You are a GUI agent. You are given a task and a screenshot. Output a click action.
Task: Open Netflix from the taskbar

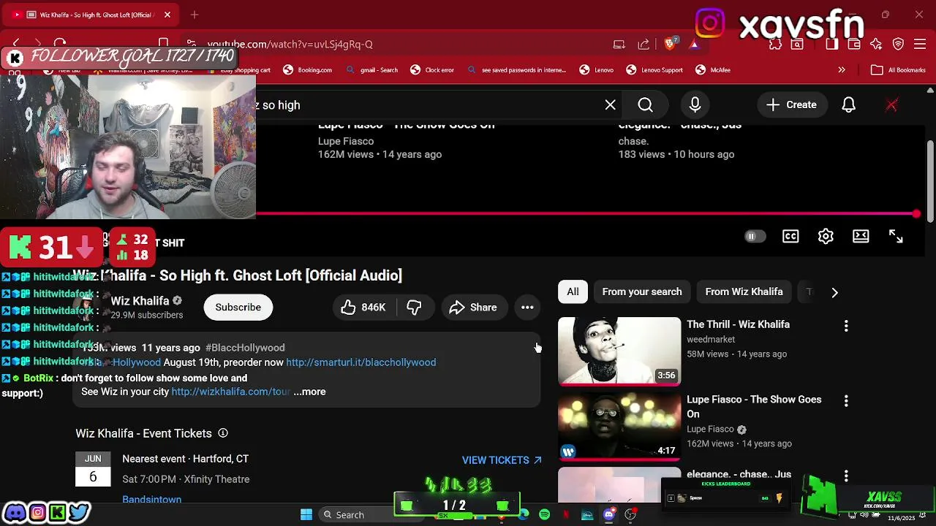(x=566, y=515)
